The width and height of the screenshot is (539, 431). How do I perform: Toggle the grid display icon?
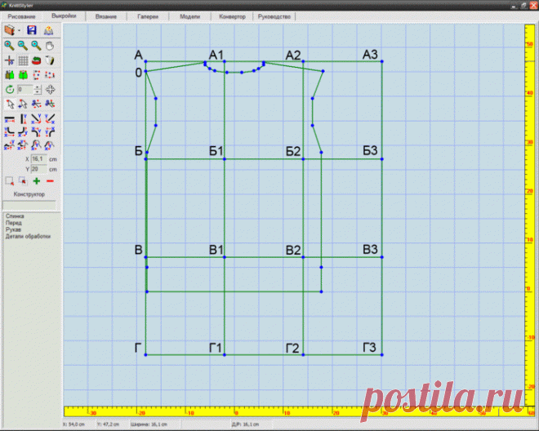(23, 60)
